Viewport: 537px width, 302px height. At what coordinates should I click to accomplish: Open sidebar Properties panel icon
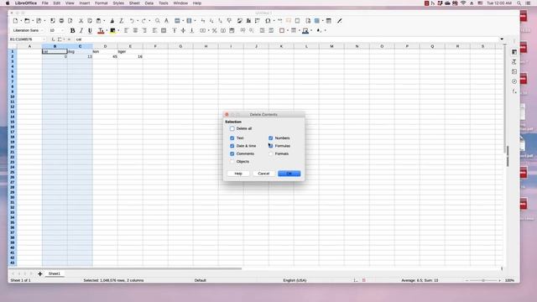514,52
